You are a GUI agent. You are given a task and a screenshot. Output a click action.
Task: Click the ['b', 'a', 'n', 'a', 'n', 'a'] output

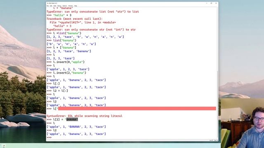[71, 44]
